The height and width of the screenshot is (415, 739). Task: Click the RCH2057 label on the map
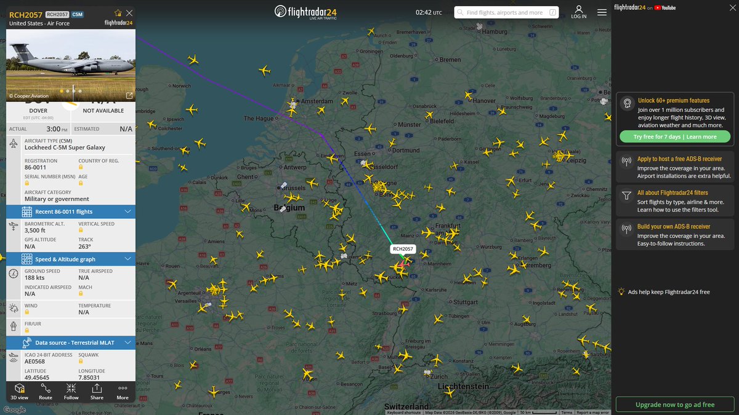pos(403,249)
